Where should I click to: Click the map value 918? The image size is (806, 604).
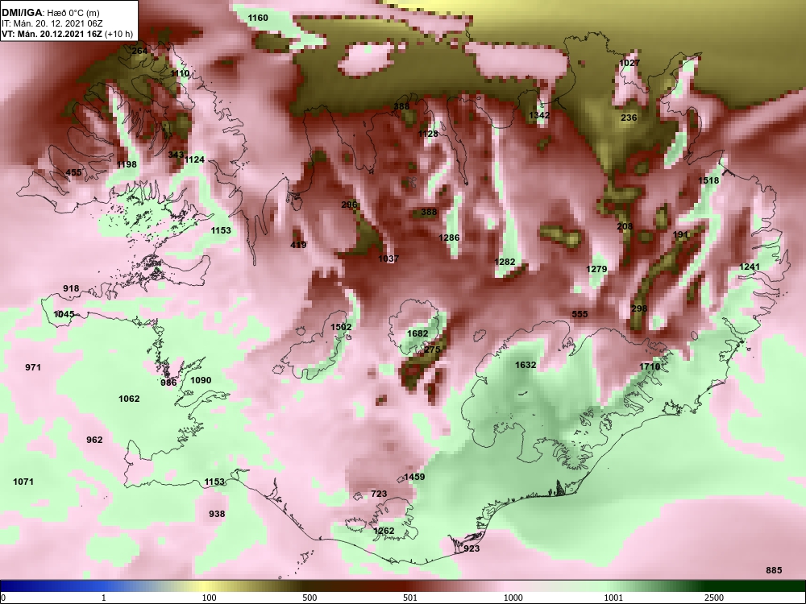72,288
